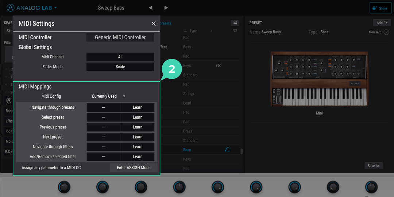Click first macro knob on the bottom
Screen dimensions: 394x197
point(64,187)
